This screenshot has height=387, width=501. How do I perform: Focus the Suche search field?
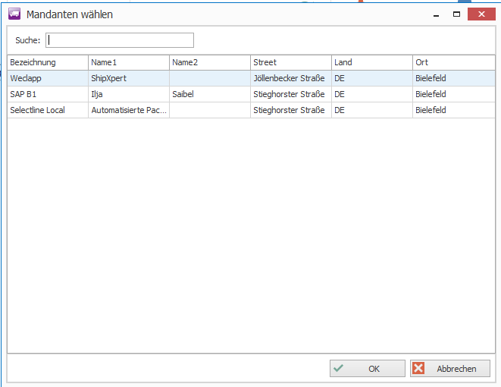(120, 40)
